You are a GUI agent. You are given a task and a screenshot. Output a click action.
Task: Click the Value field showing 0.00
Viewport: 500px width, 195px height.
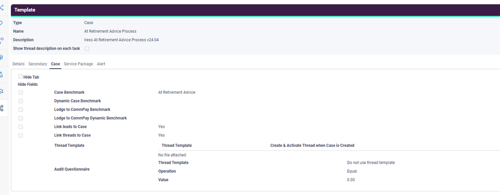(x=351, y=180)
